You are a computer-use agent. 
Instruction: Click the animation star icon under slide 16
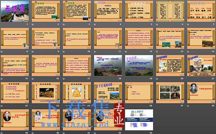coord(33,79)
